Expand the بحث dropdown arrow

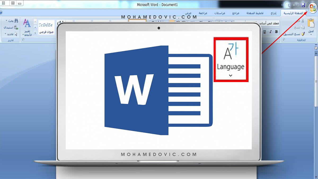pyautogui.click(x=6, y=21)
